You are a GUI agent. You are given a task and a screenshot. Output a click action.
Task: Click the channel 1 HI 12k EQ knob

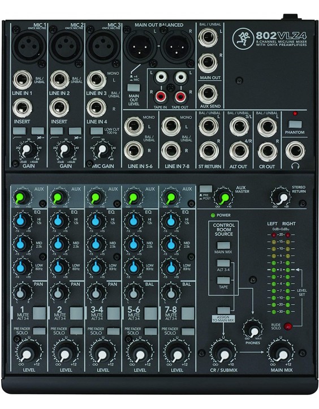(21, 221)
